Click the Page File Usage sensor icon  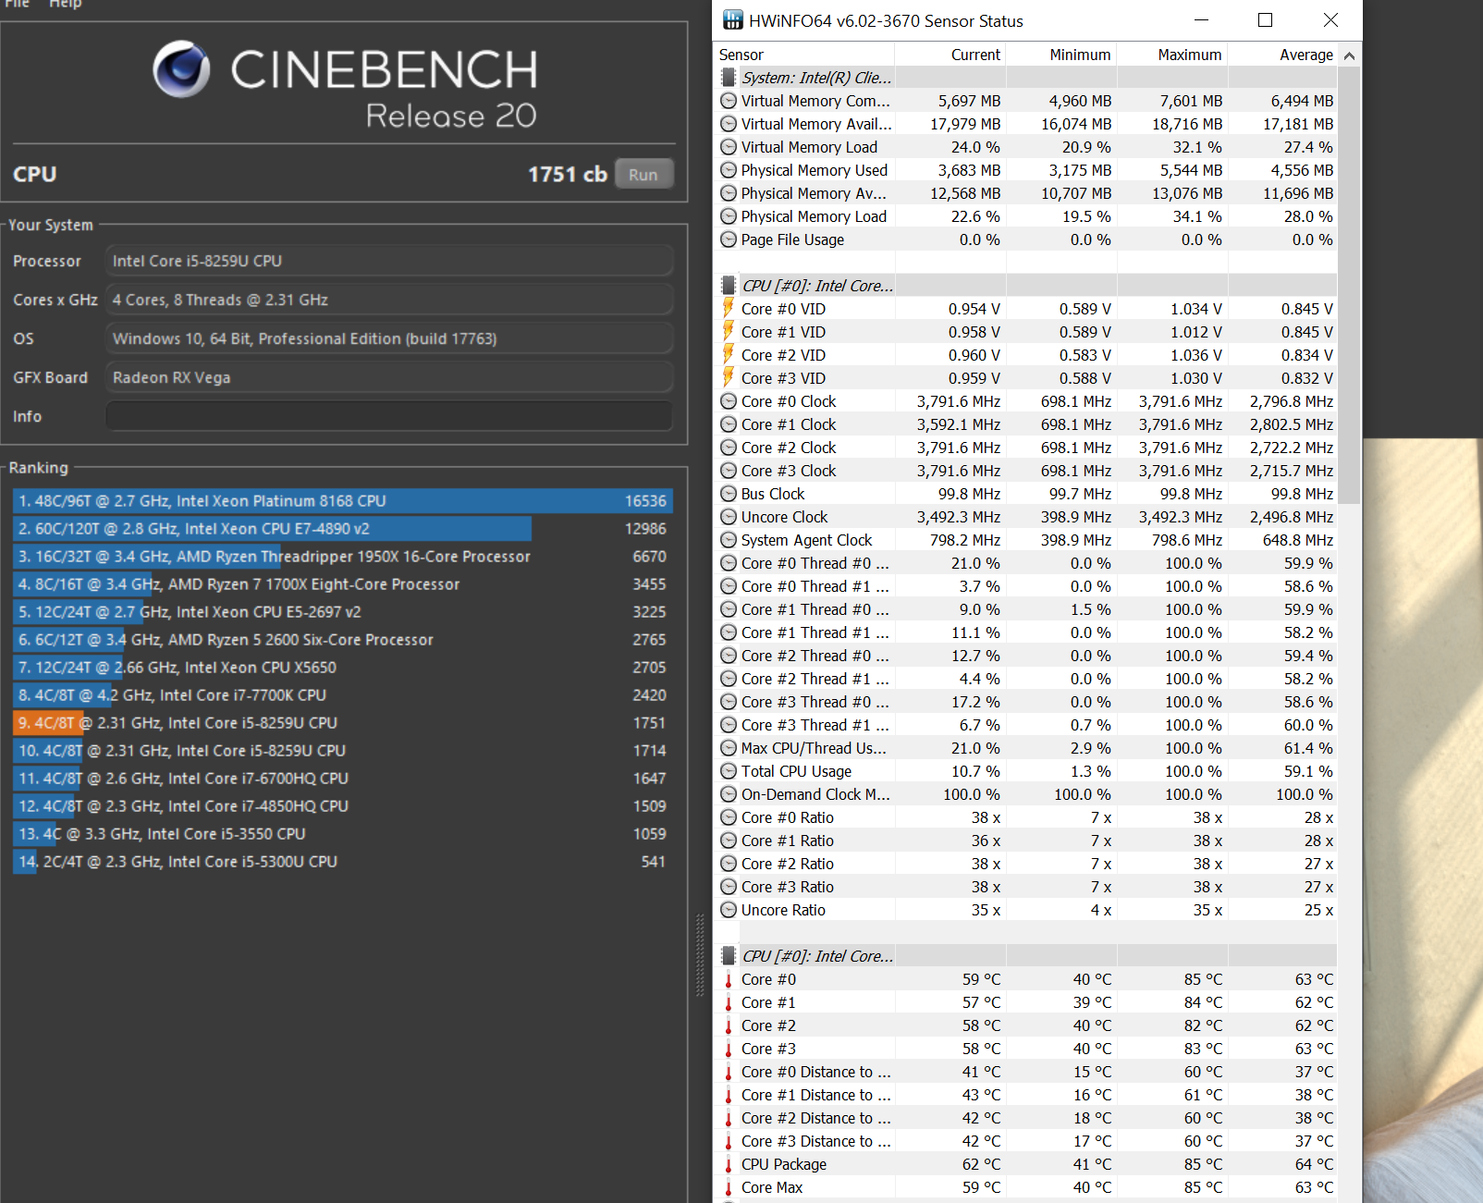point(729,239)
